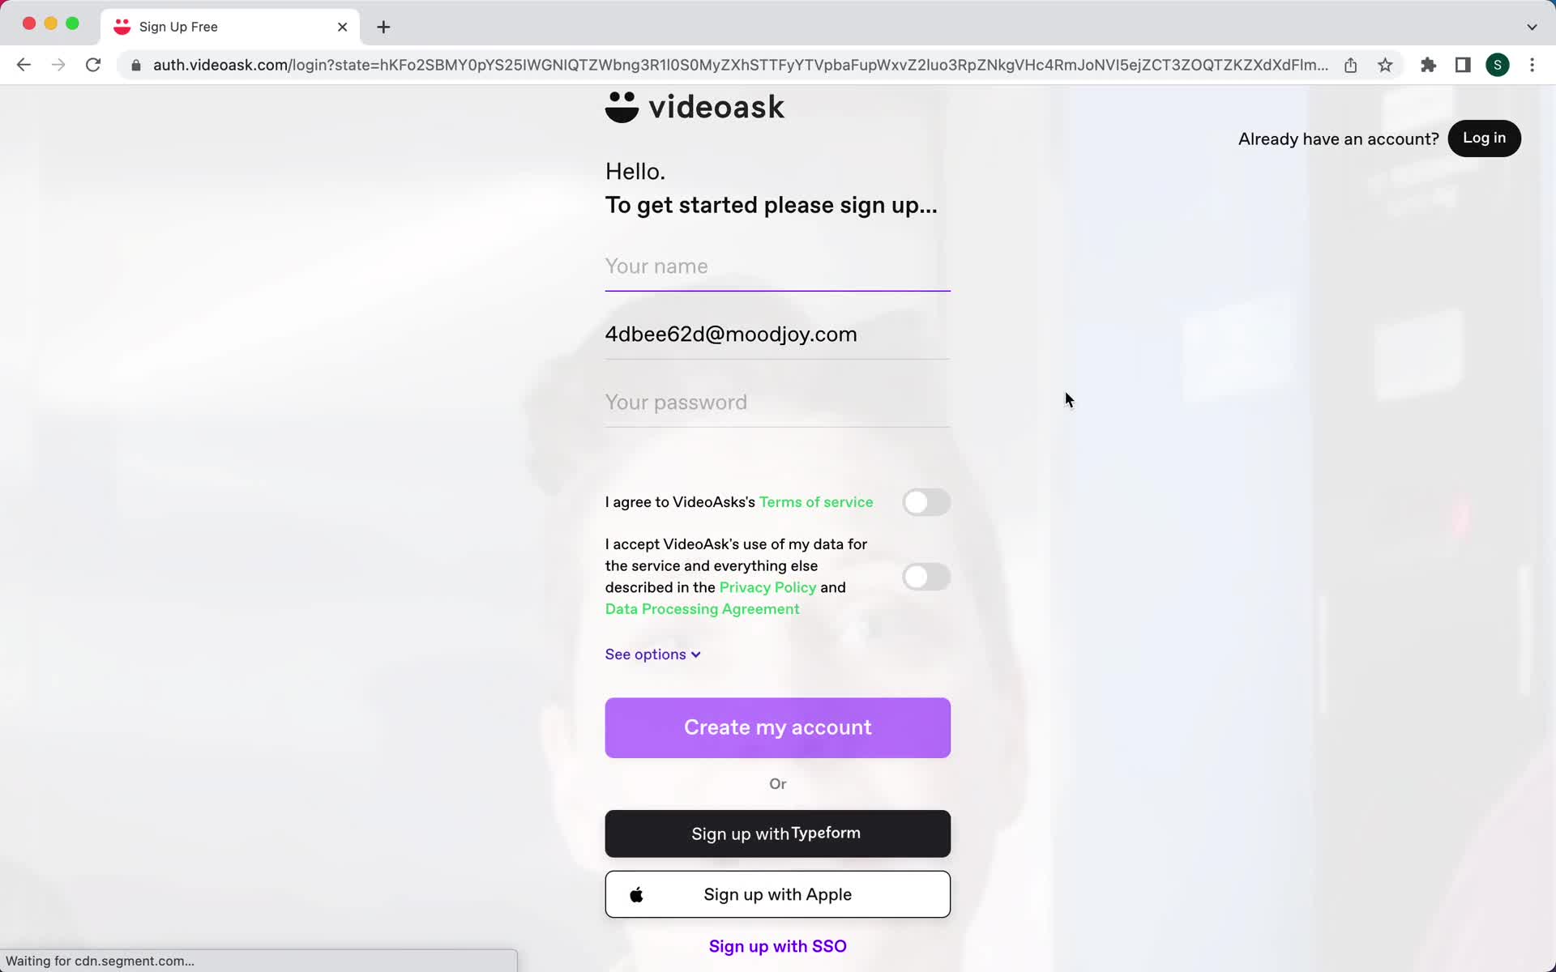Click the Data Processing Agreement link

click(x=703, y=608)
